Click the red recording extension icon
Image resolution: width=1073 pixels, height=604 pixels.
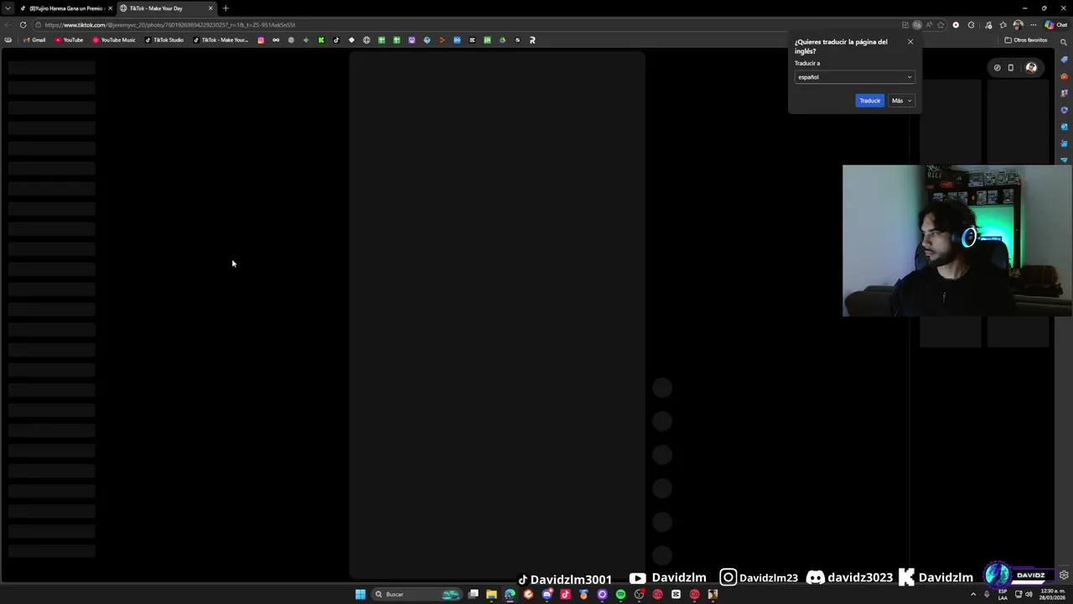pyautogui.click(x=956, y=25)
